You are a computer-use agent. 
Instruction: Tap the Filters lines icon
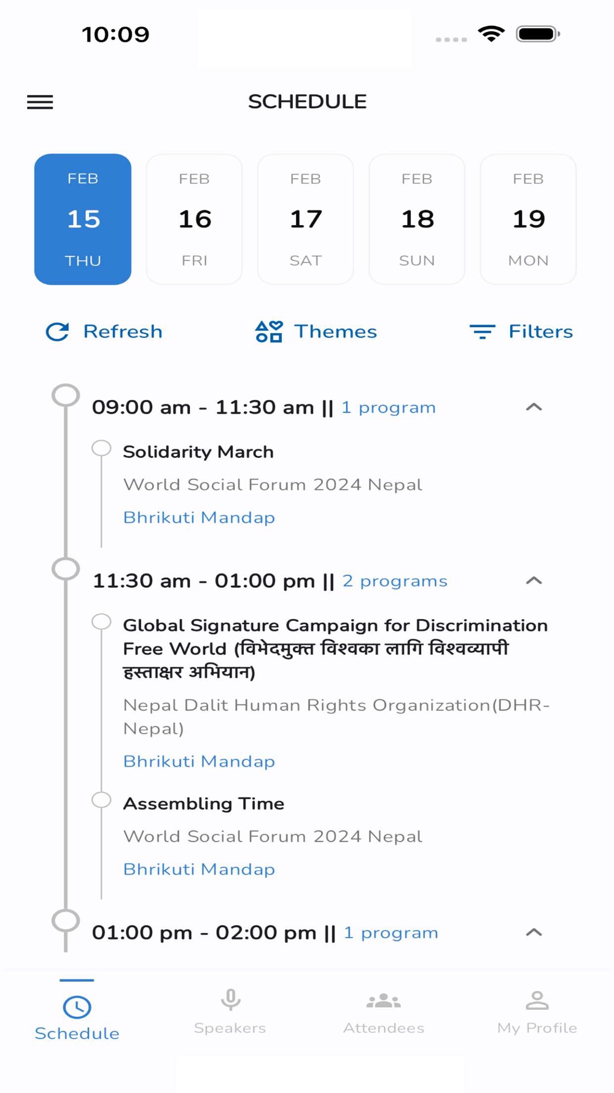point(482,332)
